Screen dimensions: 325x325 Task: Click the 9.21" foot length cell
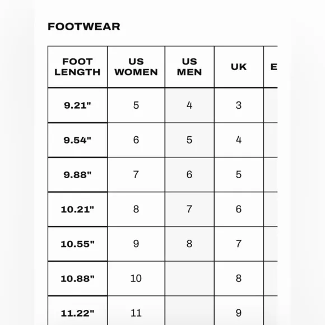point(77,105)
